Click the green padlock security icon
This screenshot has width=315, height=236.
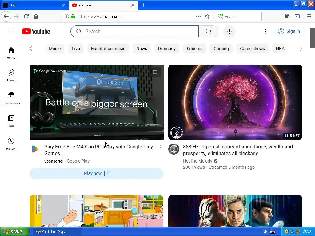73,16
